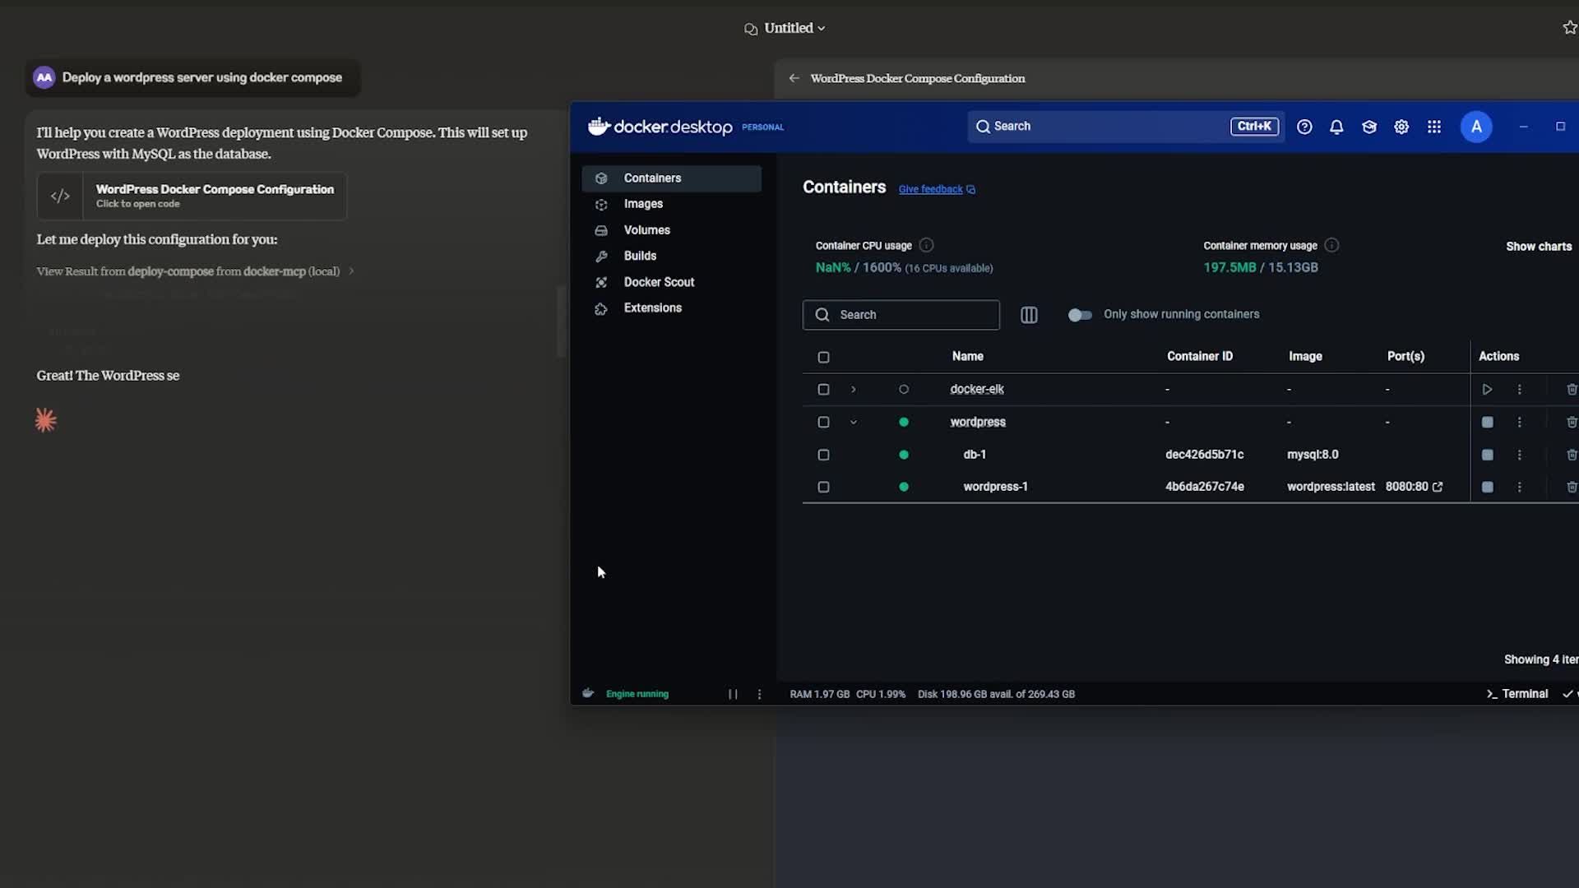1579x888 pixels.
Task: Open the column chooser icon
Action: (1029, 315)
